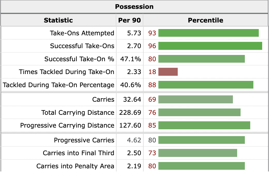Click the Carries statistic label
Screen dimensions: 269x172
pyautogui.click(x=103, y=100)
